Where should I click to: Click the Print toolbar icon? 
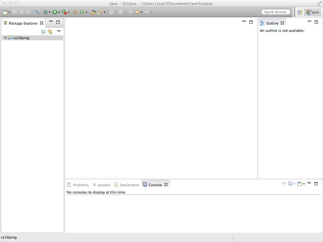point(28,12)
